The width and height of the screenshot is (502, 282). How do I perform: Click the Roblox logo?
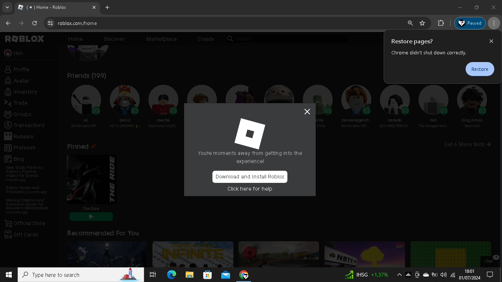coord(25,39)
